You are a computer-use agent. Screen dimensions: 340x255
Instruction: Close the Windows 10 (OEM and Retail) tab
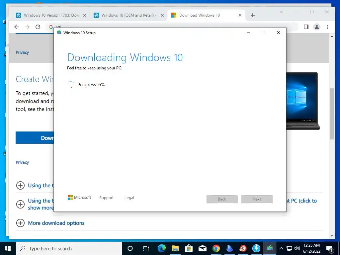(x=162, y=15)
